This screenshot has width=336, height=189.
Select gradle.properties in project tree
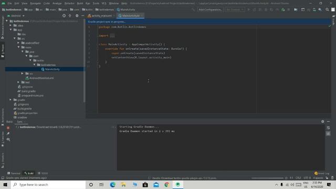pyautogui.click(x=26, y=113)
